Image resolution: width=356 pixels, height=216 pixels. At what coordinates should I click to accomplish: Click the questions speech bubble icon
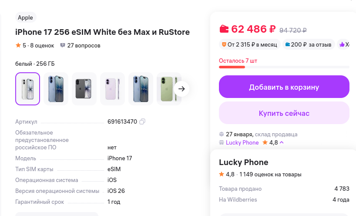tap(63, 45)
